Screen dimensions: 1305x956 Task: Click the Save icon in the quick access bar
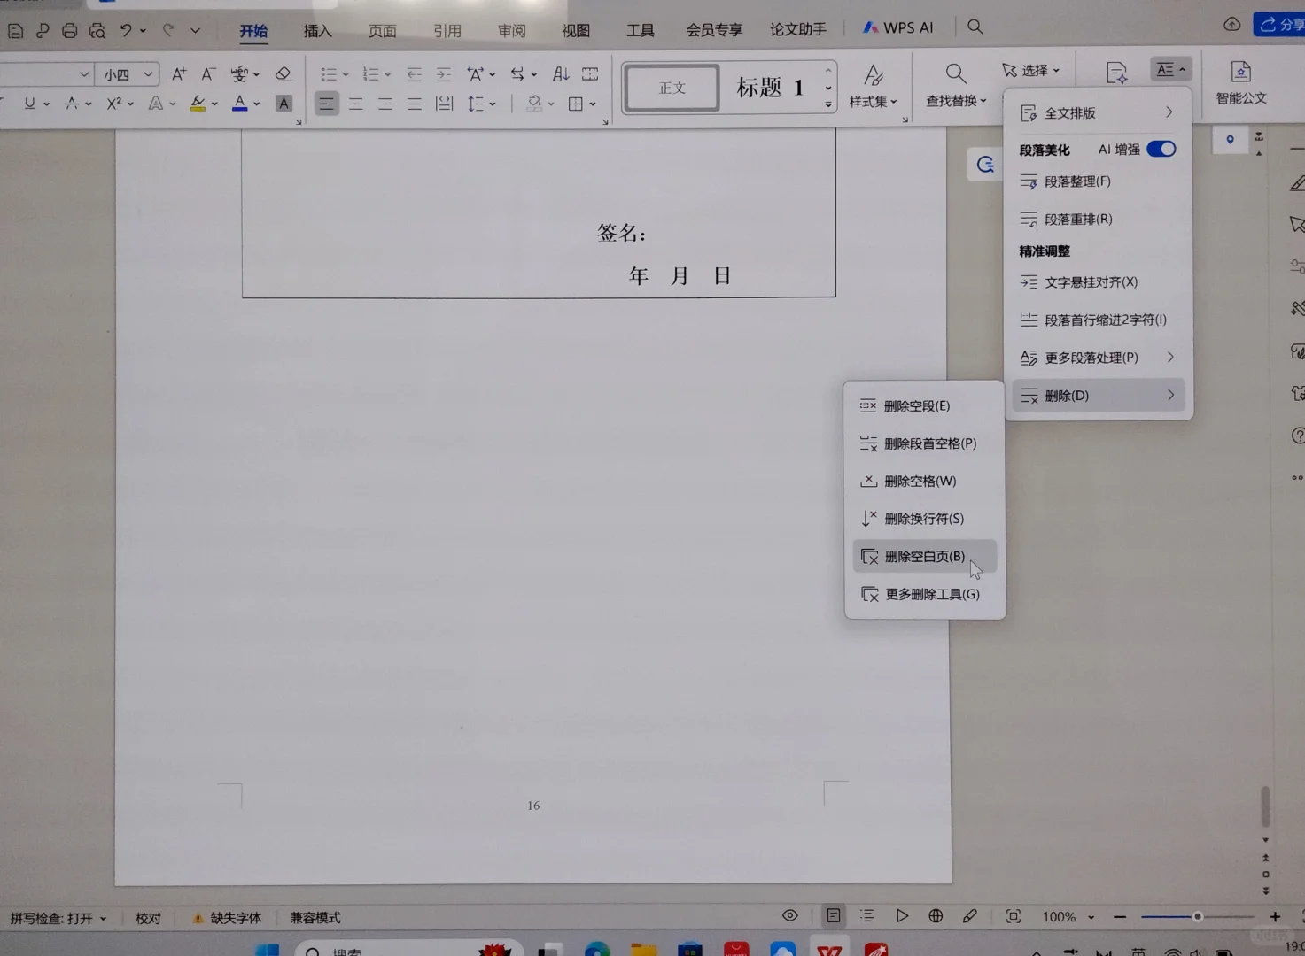coord(15,31)
